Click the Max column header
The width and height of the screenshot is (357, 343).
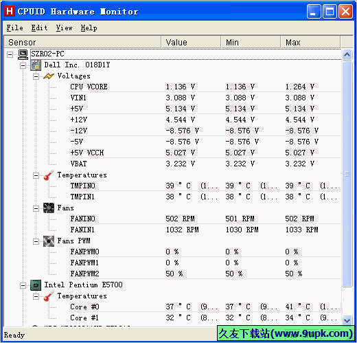(310, 42)
